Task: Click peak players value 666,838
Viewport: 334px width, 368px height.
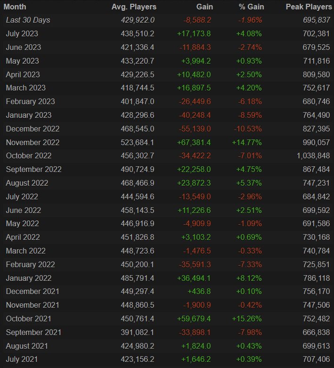Action: click(x=317, y=332)
